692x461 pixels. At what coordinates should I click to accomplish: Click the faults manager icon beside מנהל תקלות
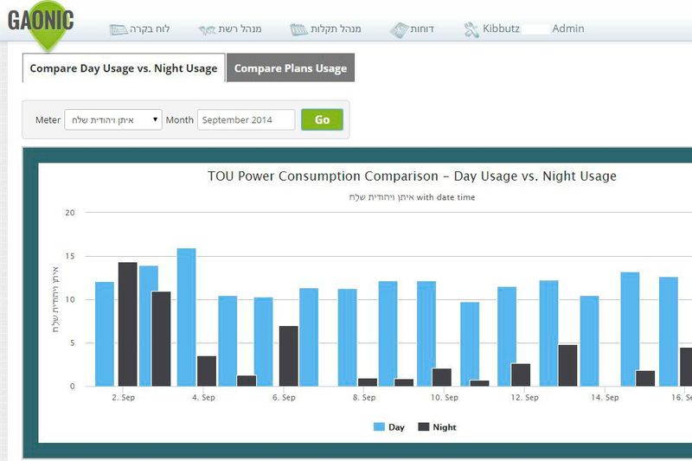tap(299, 29)
